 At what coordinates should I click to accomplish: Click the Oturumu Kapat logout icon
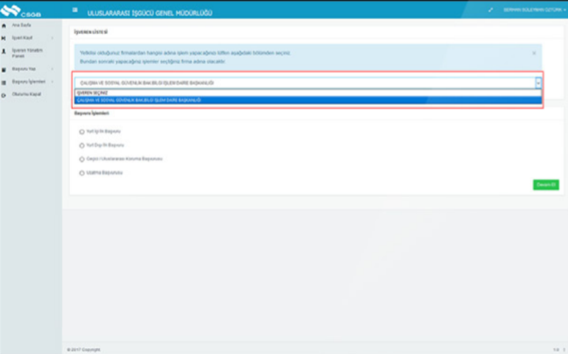coord(4,94)
